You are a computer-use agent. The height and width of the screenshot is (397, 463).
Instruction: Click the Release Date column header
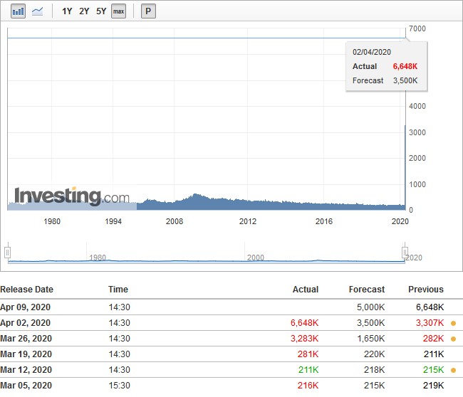(26, 290)
